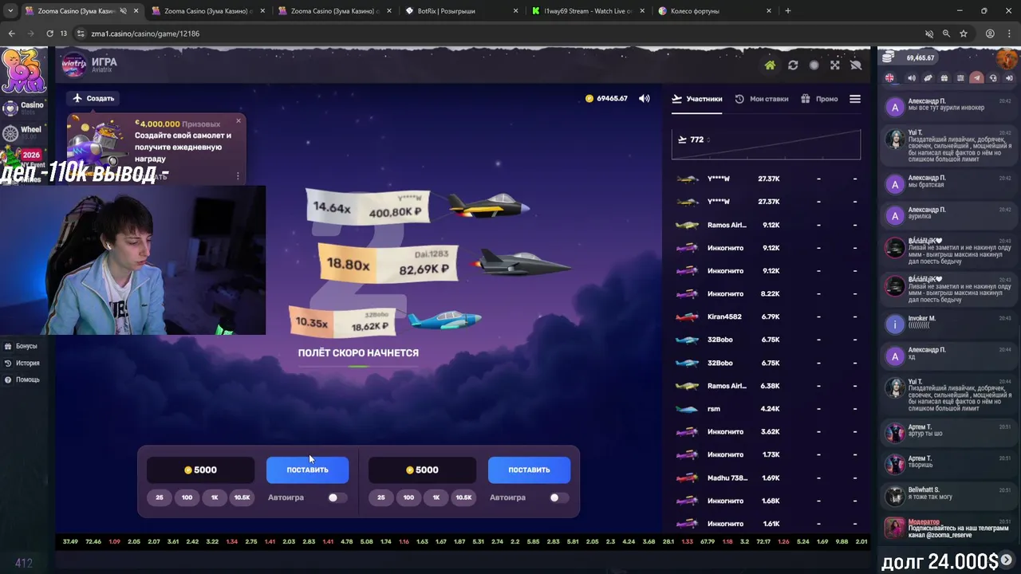Click the gray circle icon in game header
Screen dimensions: 1021x574
[x=814, y=65]
